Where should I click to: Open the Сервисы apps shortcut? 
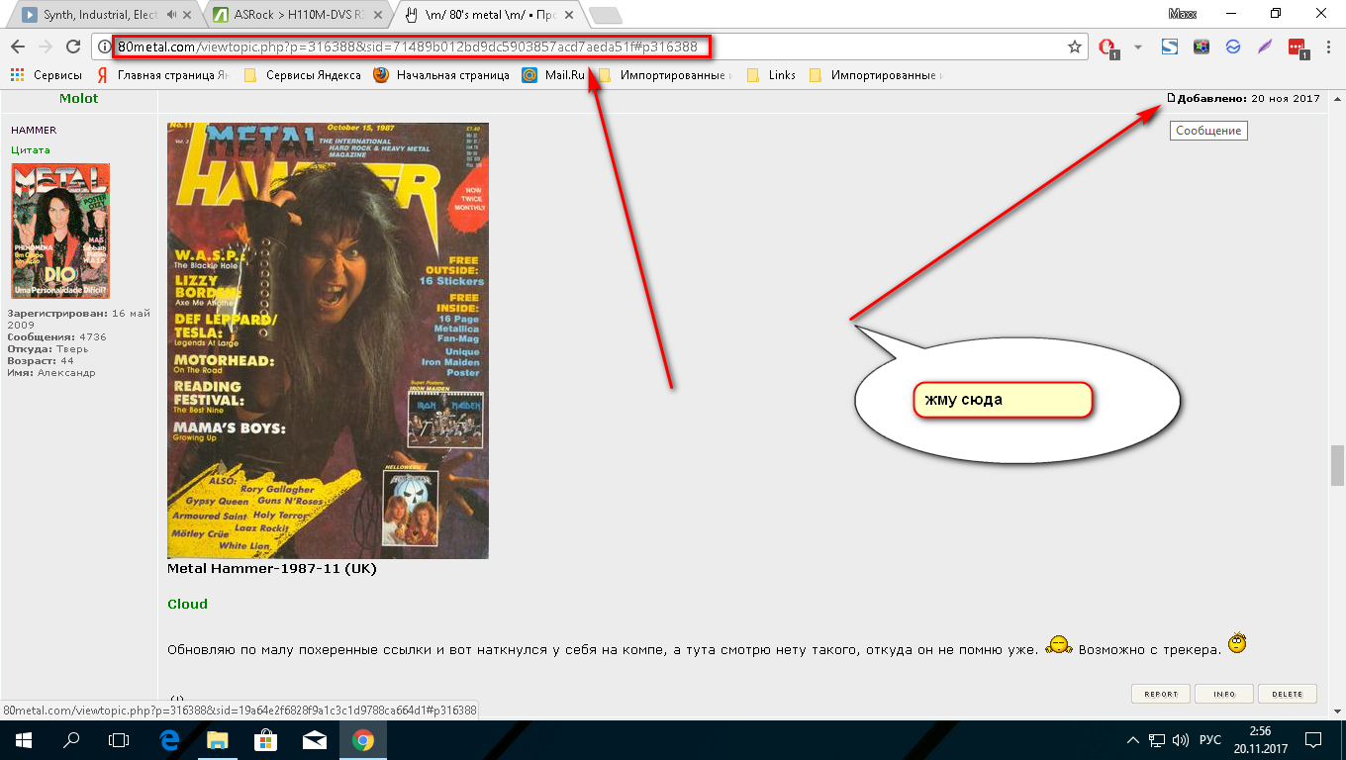click(47, 75)
